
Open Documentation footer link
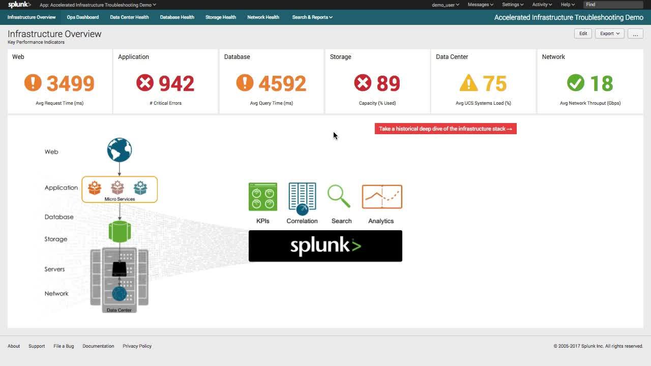pyautogui.click(x=98, y=346)
